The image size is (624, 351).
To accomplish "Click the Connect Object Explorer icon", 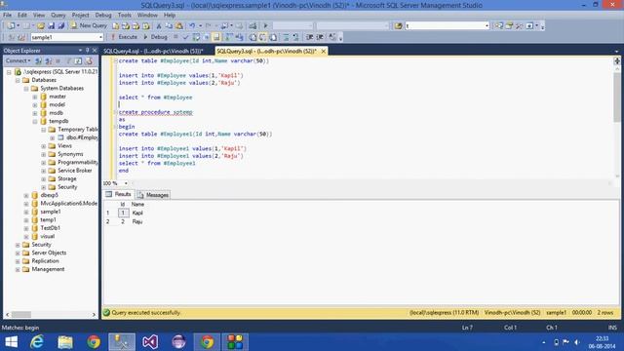I will (39, 60).
